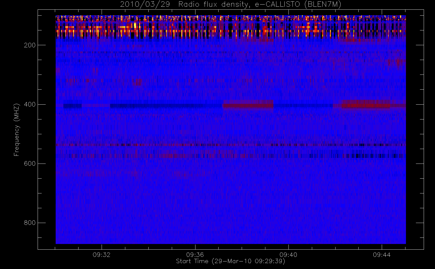Click the plot title 'Radio flux density, e-CALLISTO (BLEN7M)'
Viewport: 435px width, 269px height.
point(260,5)
